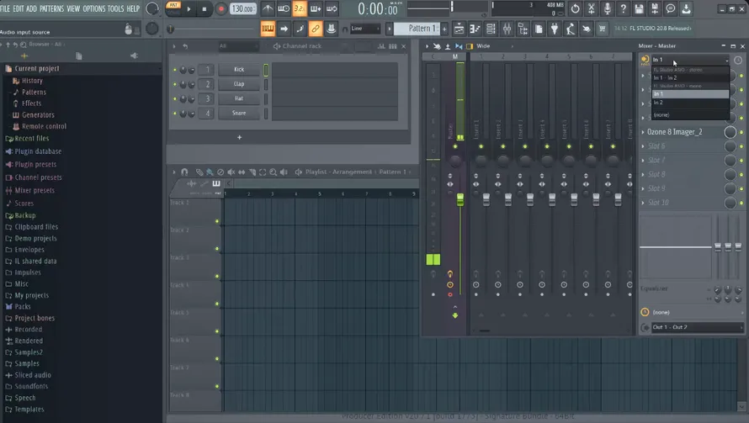Open the OPTIONS menu
This screenshot has height=423, width=749.
[x=93, y=8]
